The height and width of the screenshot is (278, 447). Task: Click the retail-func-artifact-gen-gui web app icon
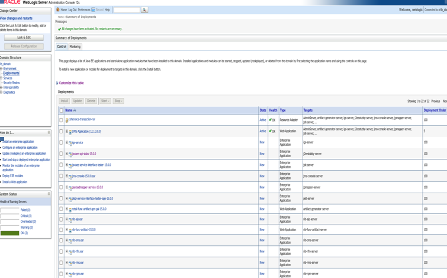coord(70,210)
